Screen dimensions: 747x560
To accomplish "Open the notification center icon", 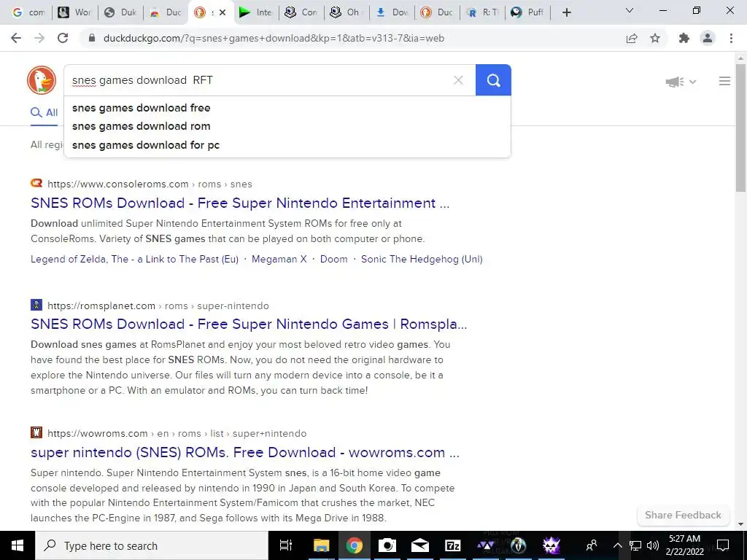I will point(723,545).
